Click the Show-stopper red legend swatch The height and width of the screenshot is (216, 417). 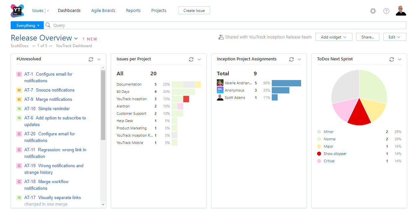[319, 154]
